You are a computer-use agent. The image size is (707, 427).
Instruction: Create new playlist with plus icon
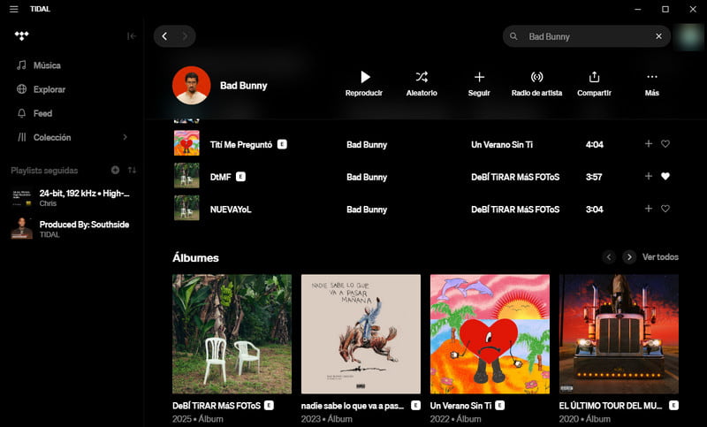(116, 170)
